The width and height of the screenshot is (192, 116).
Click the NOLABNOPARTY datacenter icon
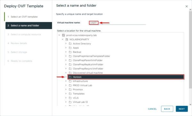67,39
